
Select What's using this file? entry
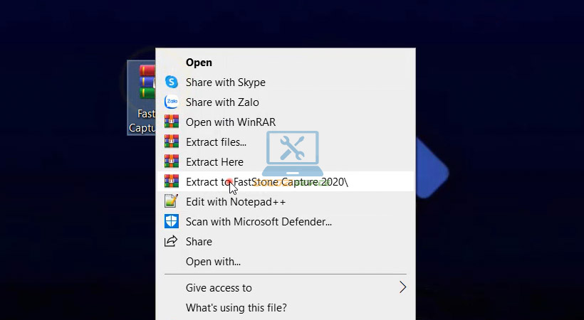236,308
